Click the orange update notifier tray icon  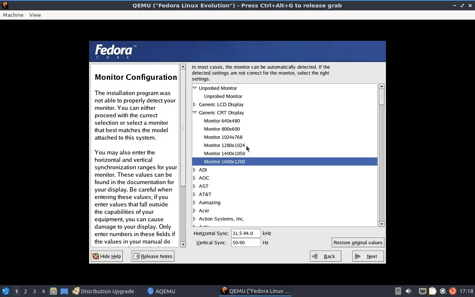pyautogui.click(x=452, y=291)
